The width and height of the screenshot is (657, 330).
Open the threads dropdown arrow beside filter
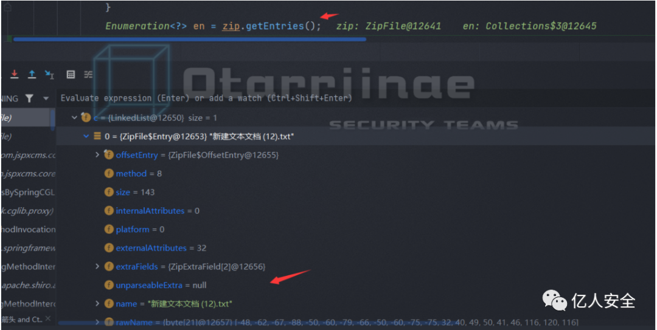[46, 99]
